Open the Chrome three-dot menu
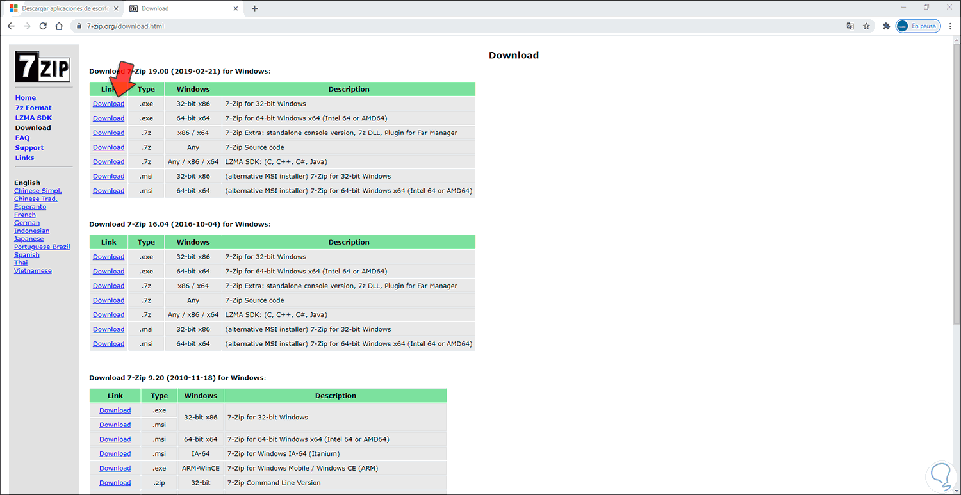961x495 pixels. (x=950, y=26)
